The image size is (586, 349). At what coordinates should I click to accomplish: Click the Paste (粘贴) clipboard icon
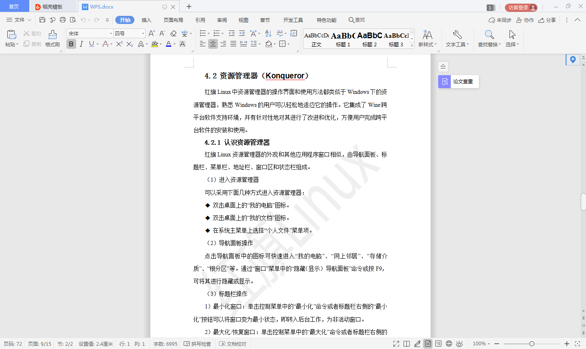pyautogui.click(x=12, y=35)
